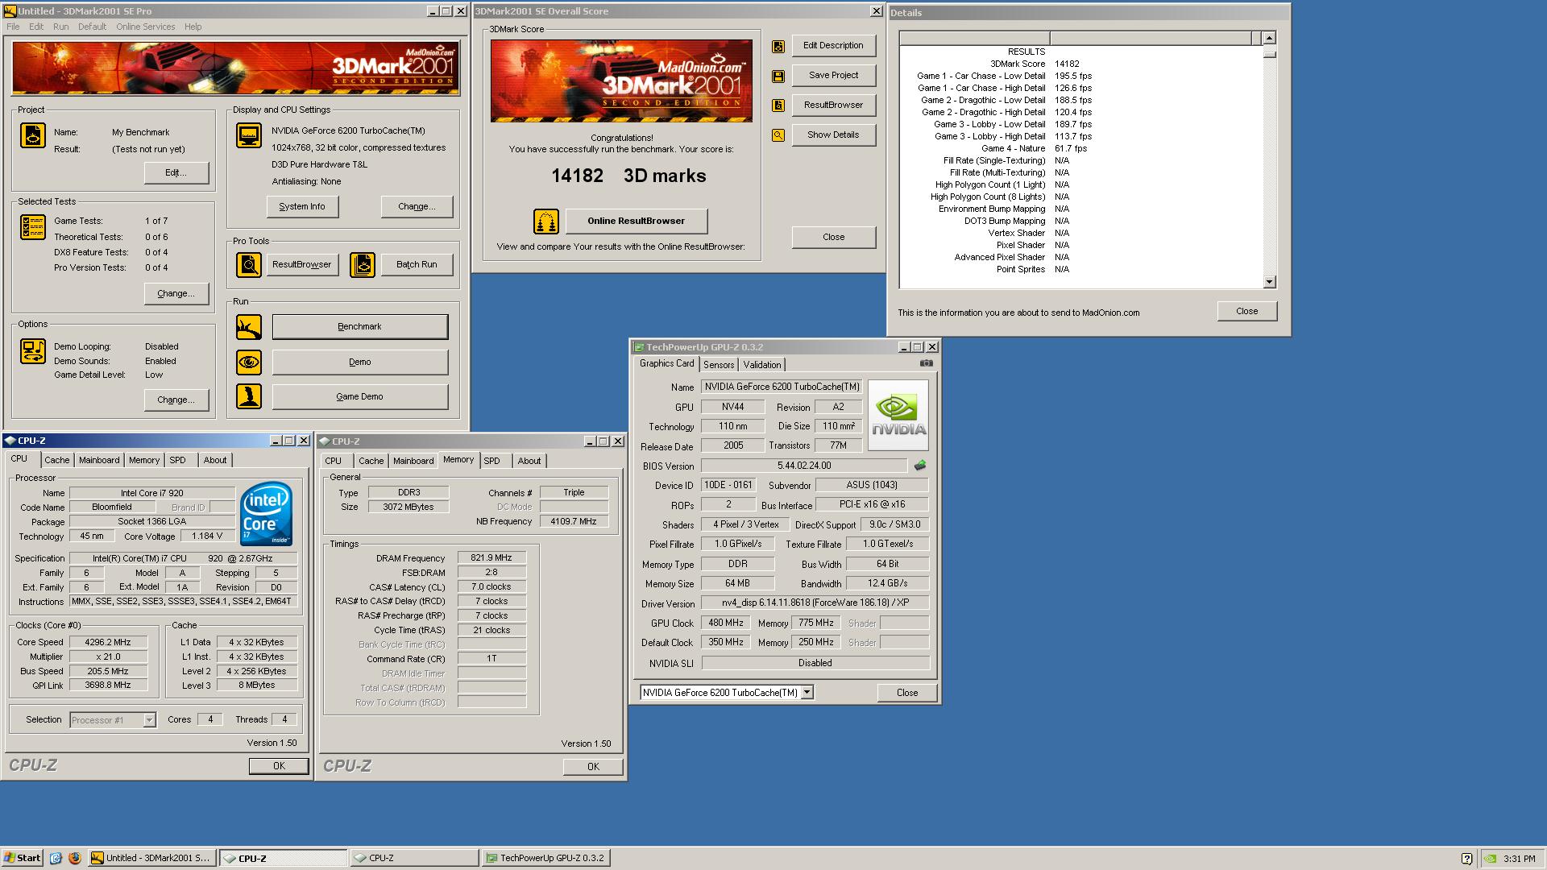The image size is (1547, 870).
Task: Click the ResultBrowser magnifier icon in Pro Tools
Action: 249,264
